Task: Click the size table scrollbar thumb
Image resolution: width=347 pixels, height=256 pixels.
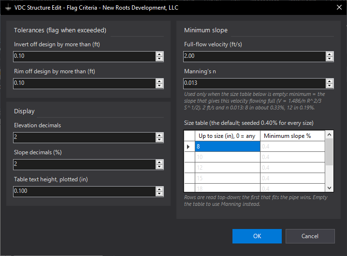Action: click(x=329, y=152)
